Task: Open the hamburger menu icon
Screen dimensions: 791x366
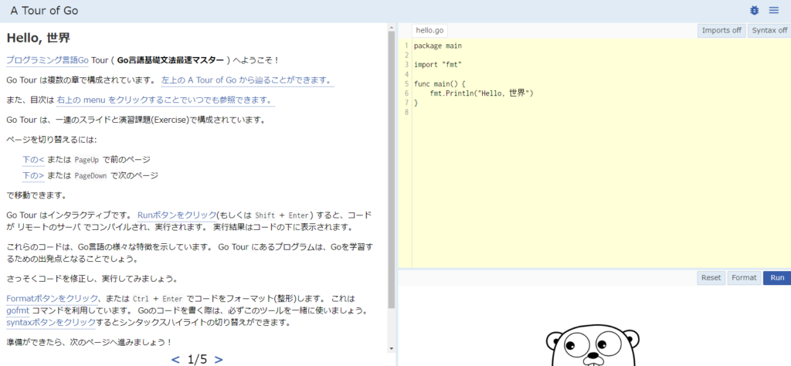Action: click(774, 10)
